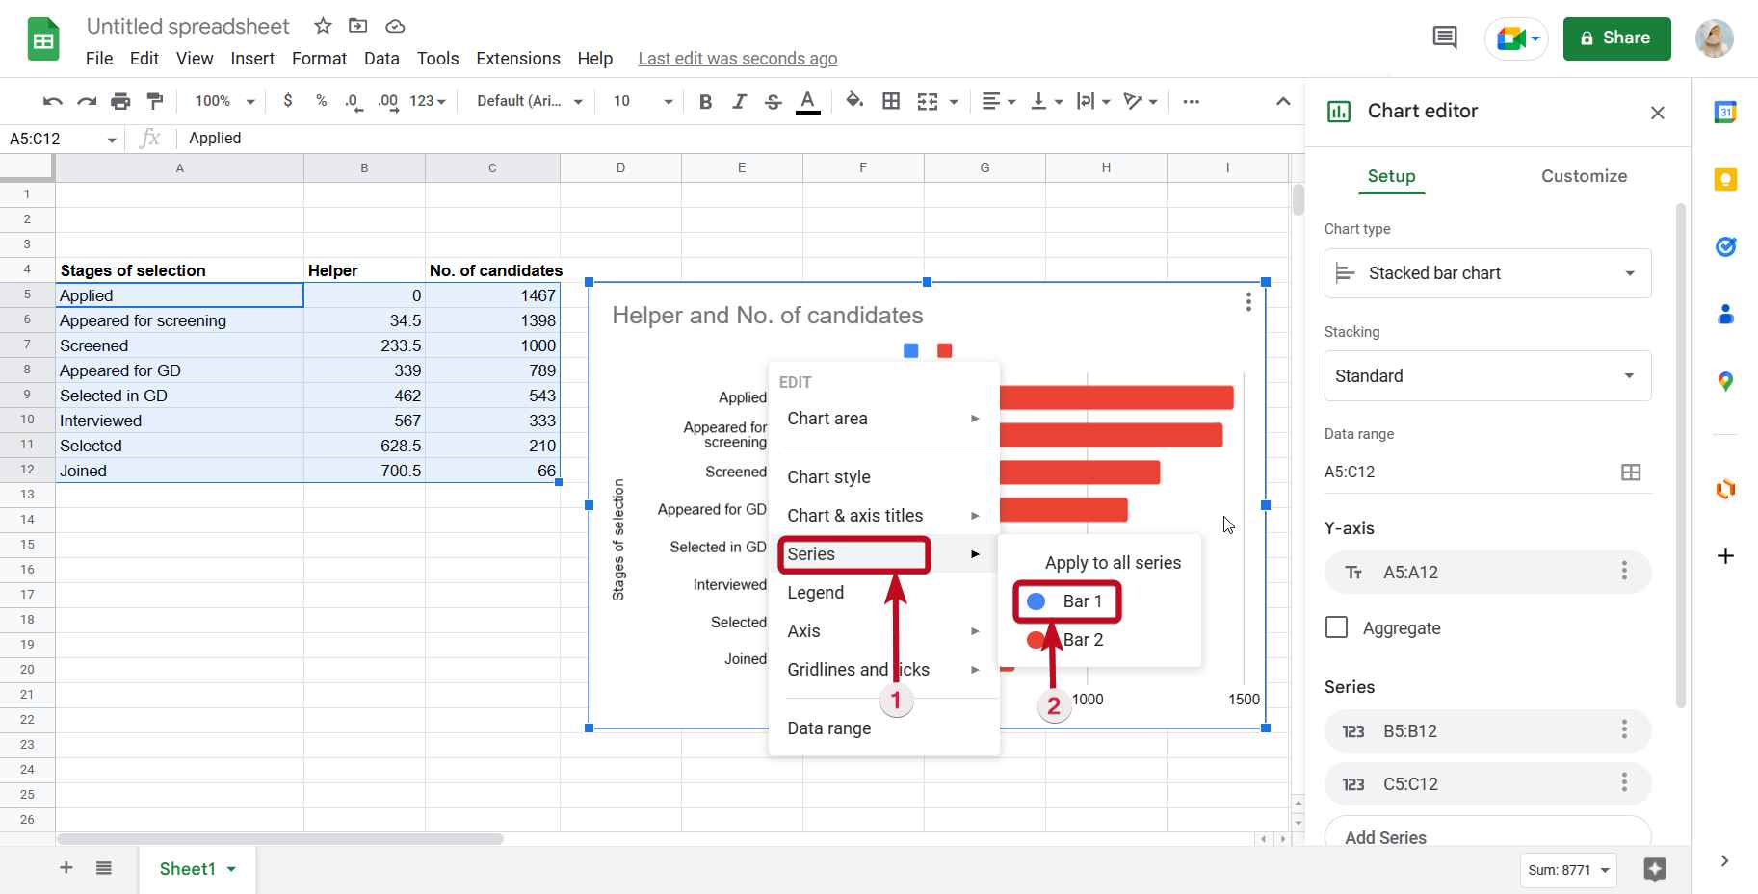Open comment history icon

click(1444, 38)
